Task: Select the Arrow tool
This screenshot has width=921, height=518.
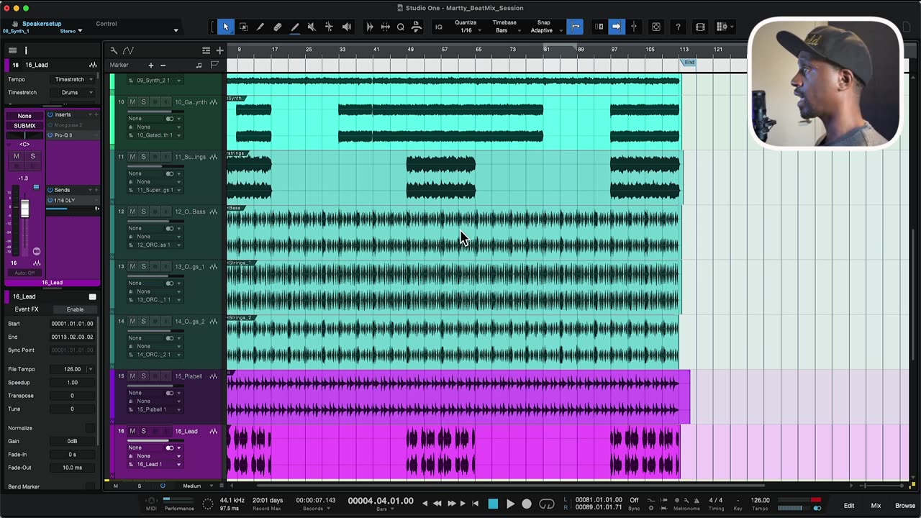Action: point(226,27)
